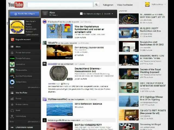Select the Abos sidebar item
The height and width of the screenshot is (130, 174).
coord(24,47)
